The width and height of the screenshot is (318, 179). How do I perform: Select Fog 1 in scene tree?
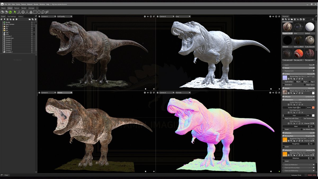(7, 32)
